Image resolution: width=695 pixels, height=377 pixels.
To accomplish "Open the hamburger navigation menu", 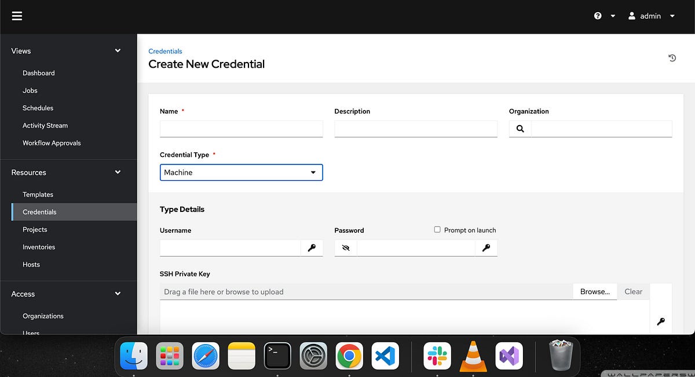I will [17, 16].
